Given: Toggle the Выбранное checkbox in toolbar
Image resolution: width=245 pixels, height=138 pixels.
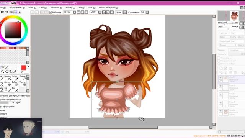Looking at the screenshot, I should click(x=51, y=12).
